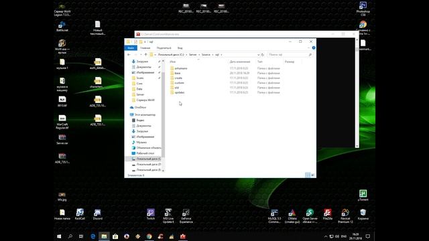Image resolution: width=429 pixels, height=241 pixels.
Task: Refresh the sql folder view
Action: (x=263, y=55)
